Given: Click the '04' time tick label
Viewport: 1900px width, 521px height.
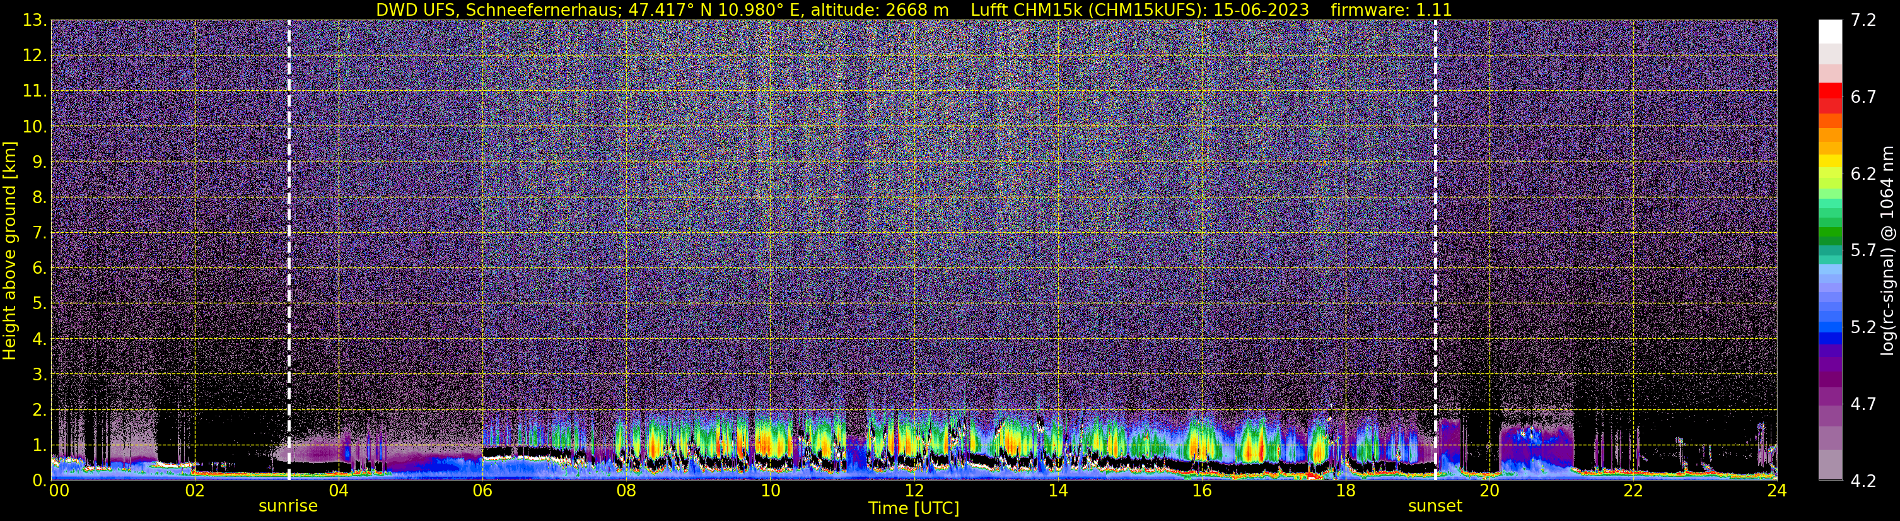Looking at the screenshot, I should (338, 491).
